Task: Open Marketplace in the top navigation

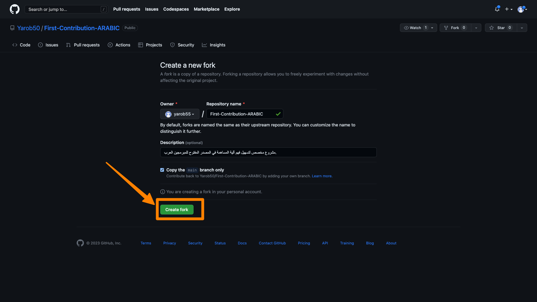Action: [206, 9]
